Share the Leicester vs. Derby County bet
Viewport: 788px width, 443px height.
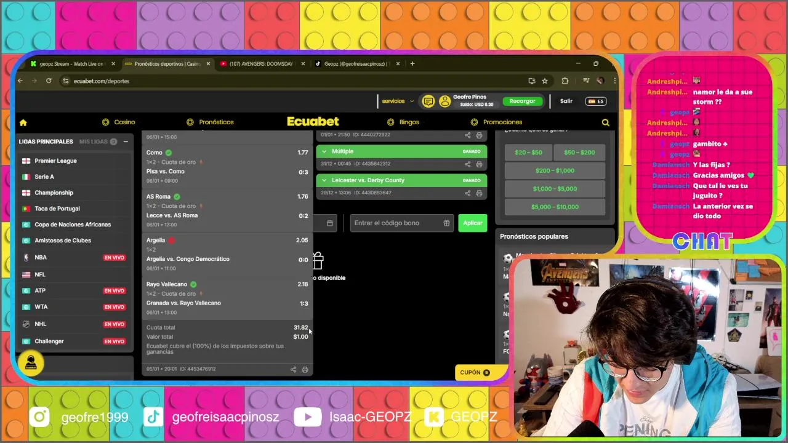coord(467,193)
